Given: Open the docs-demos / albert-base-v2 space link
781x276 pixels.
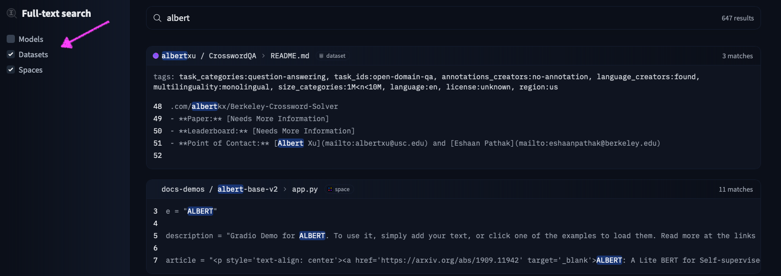Looking at the screenshot, I should point(219,189).
